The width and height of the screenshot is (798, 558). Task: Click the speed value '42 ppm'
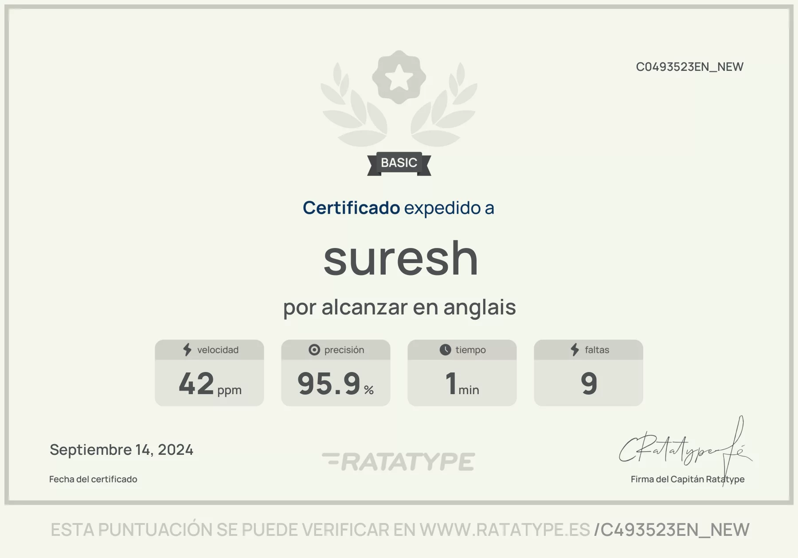[210, 384]
